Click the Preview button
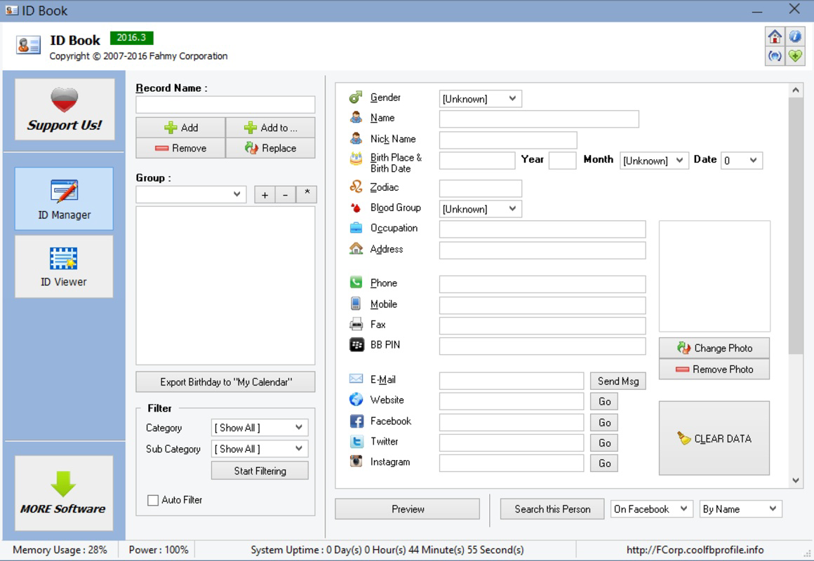Image resolution: width=814 pixels, height=561 pixels. [x=408, y=509]
